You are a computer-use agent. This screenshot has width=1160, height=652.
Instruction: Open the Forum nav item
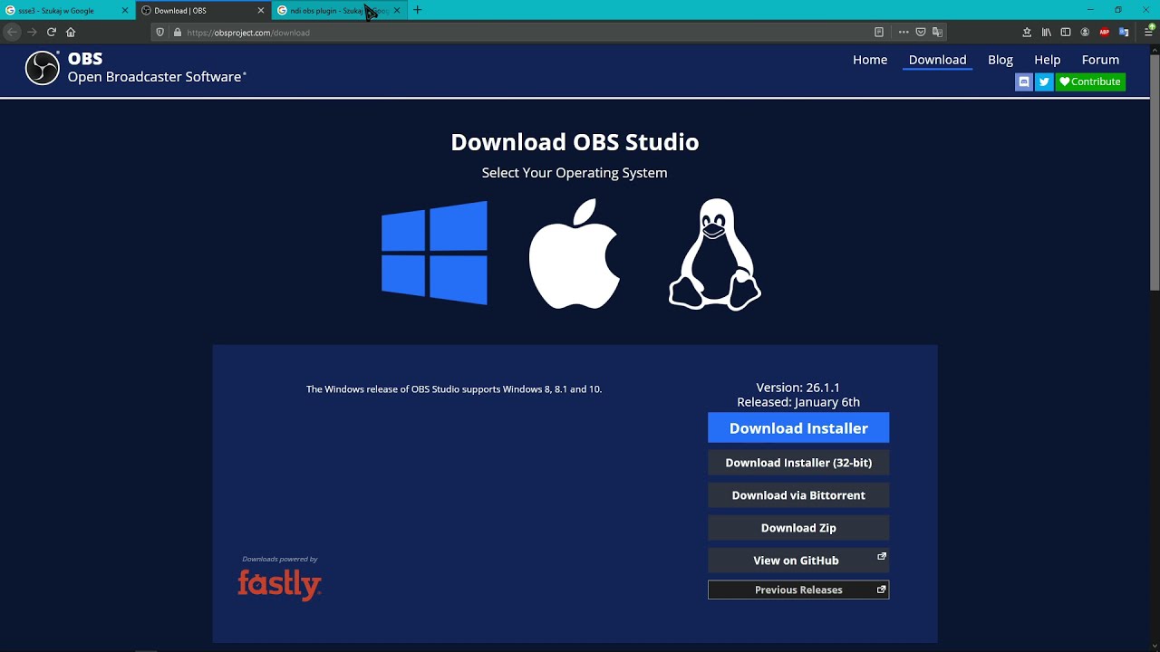(1100, 60)
